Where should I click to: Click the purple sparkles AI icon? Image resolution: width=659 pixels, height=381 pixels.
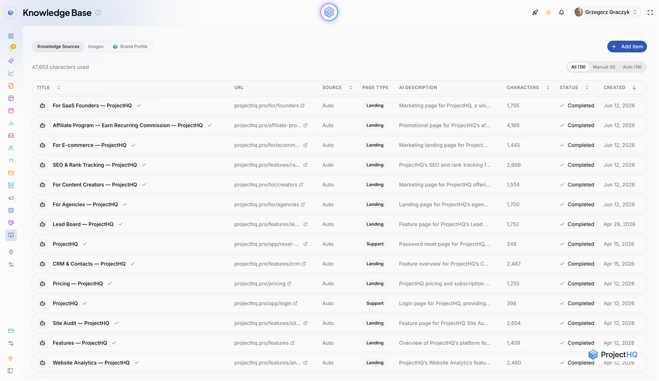11,61
